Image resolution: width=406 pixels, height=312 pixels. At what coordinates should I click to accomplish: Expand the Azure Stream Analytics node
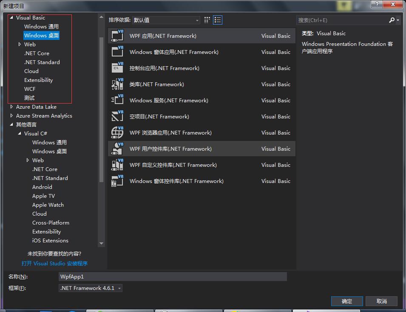point(11,115)
